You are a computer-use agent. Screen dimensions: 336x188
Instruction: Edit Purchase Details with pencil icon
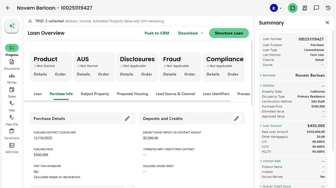[127, 118]
